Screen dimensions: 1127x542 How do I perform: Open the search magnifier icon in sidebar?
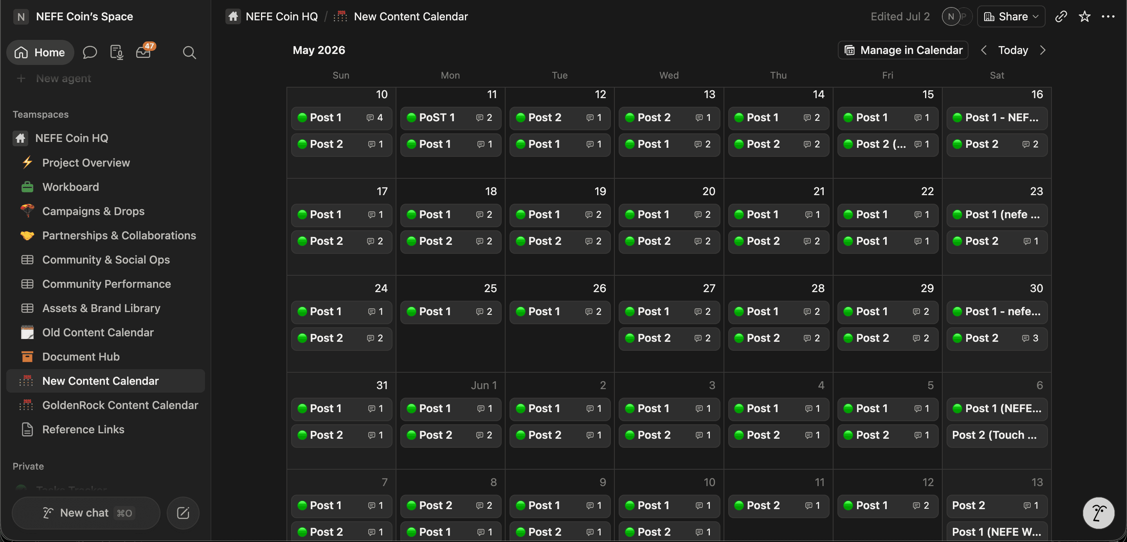[x=189, y=52]
